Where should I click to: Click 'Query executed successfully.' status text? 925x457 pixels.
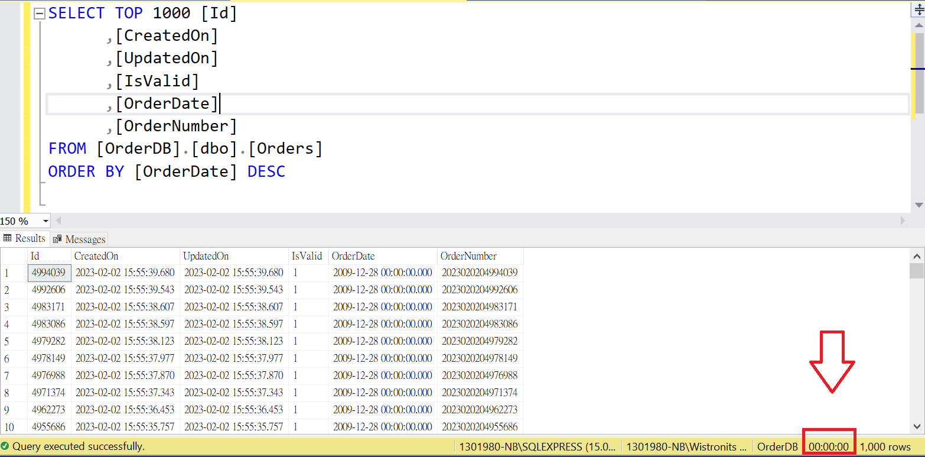point(79,446)
